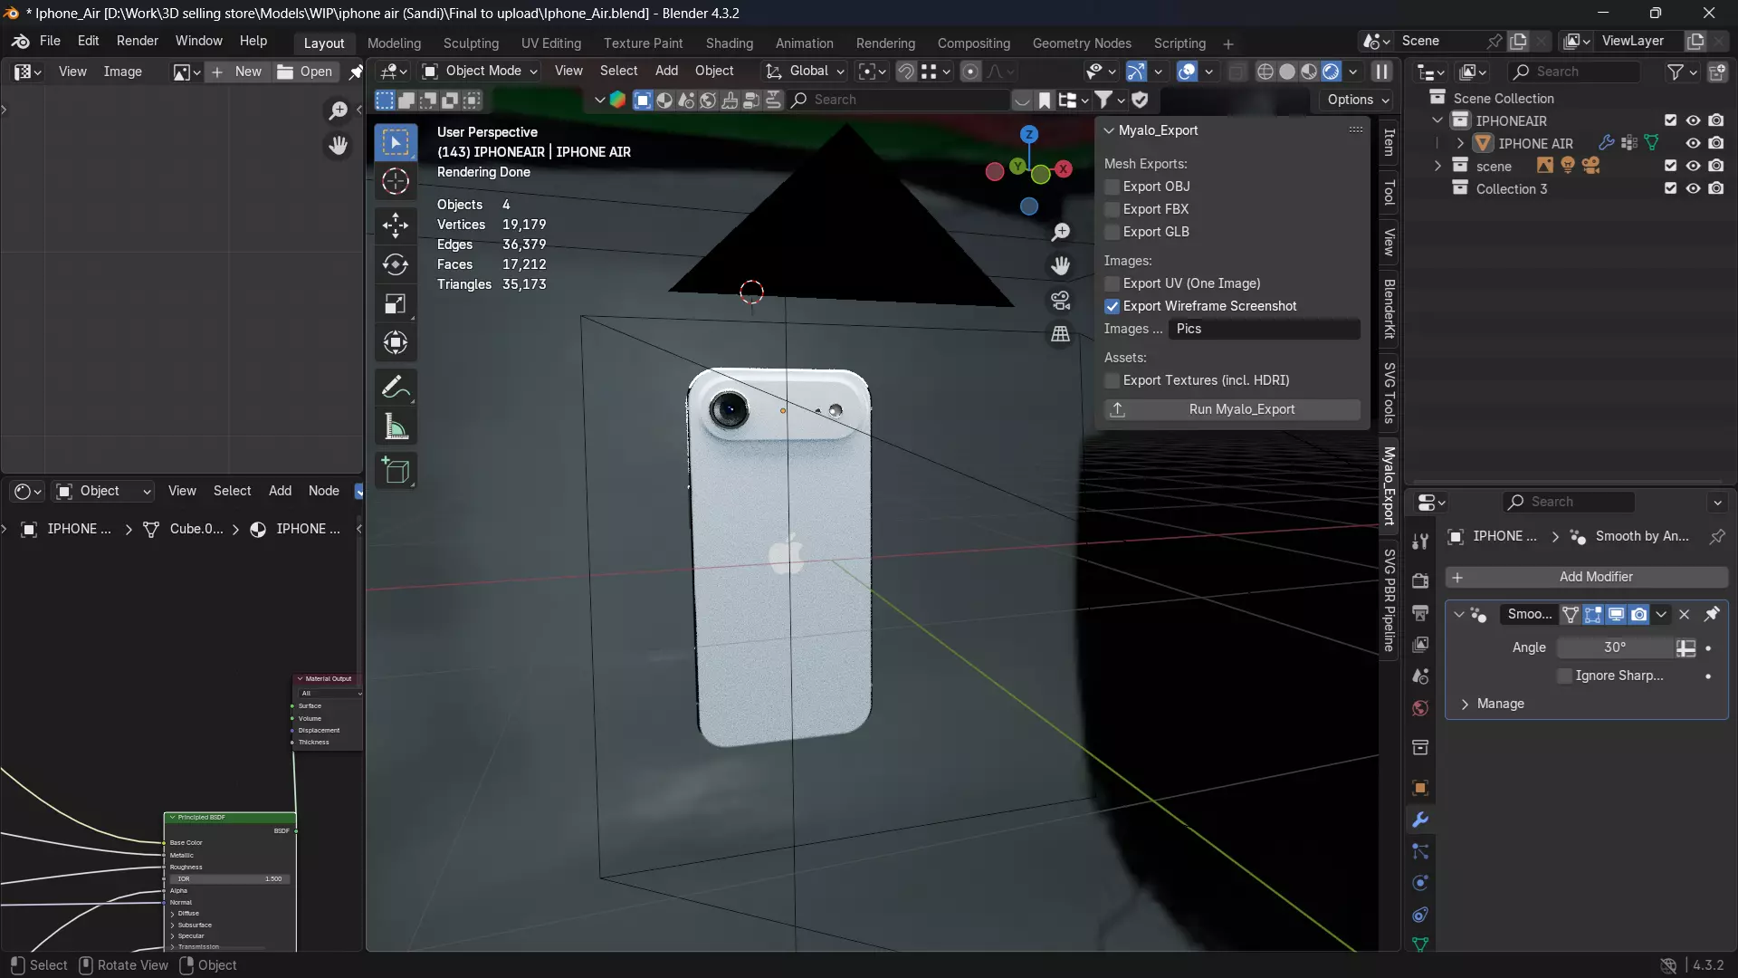Switch to rendered viewport shading

point(1331,72)
